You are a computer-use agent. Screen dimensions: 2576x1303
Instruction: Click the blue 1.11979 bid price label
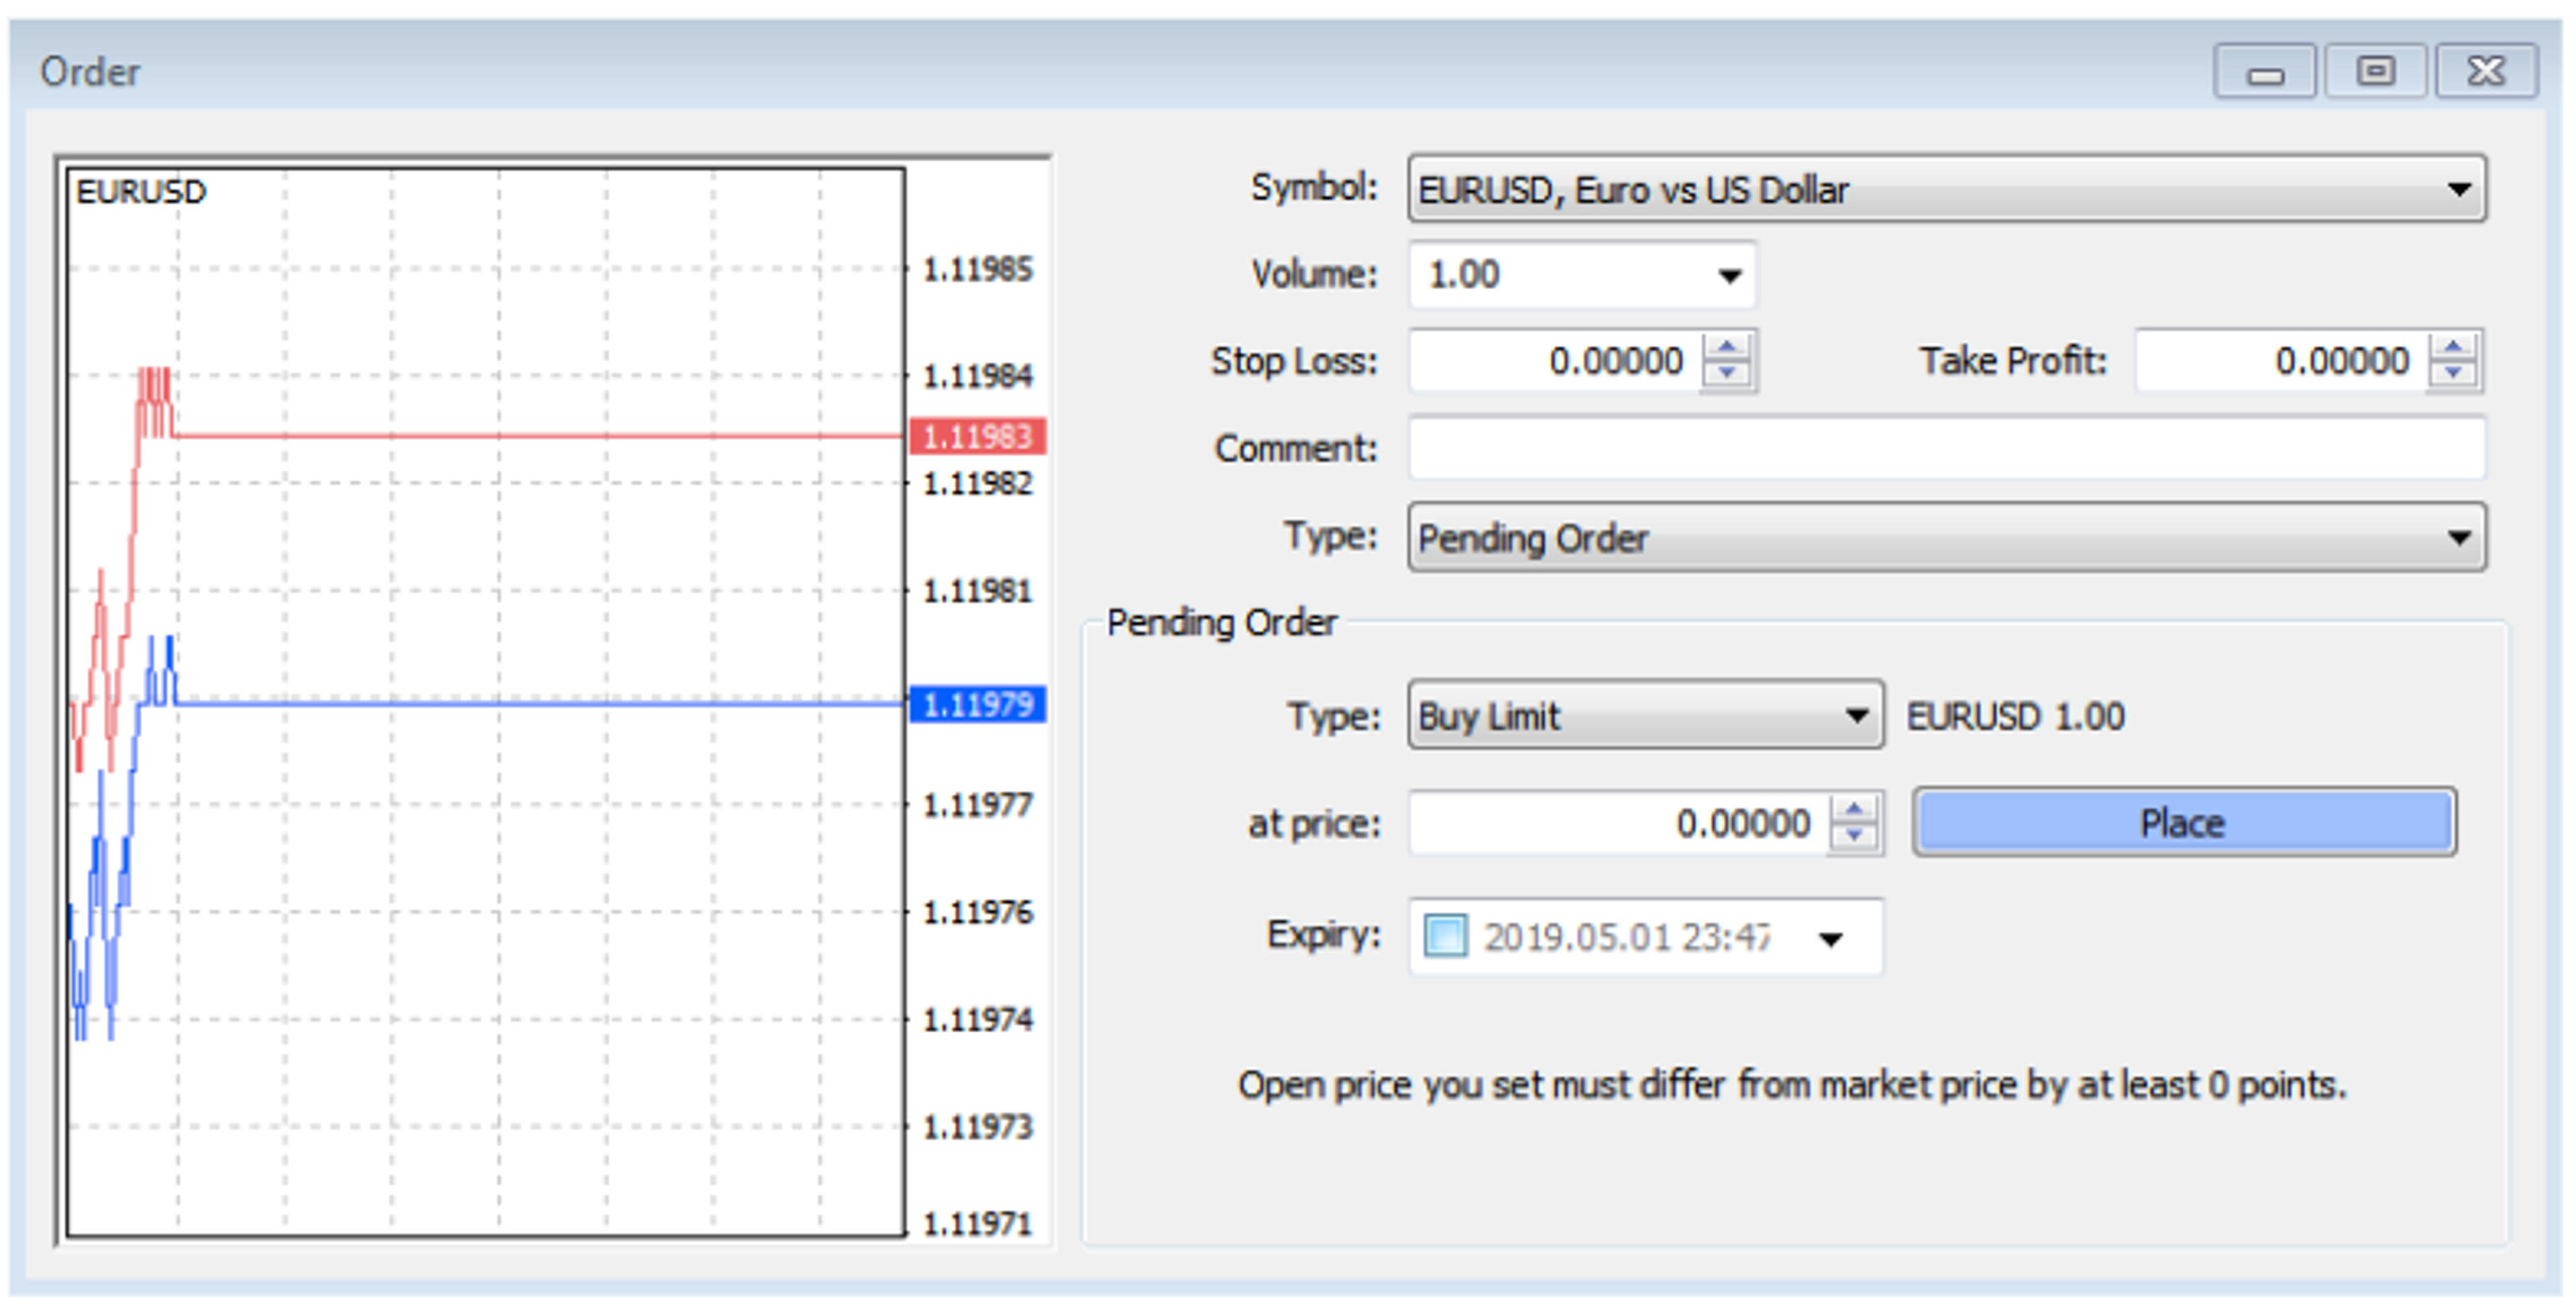point(977,705)
